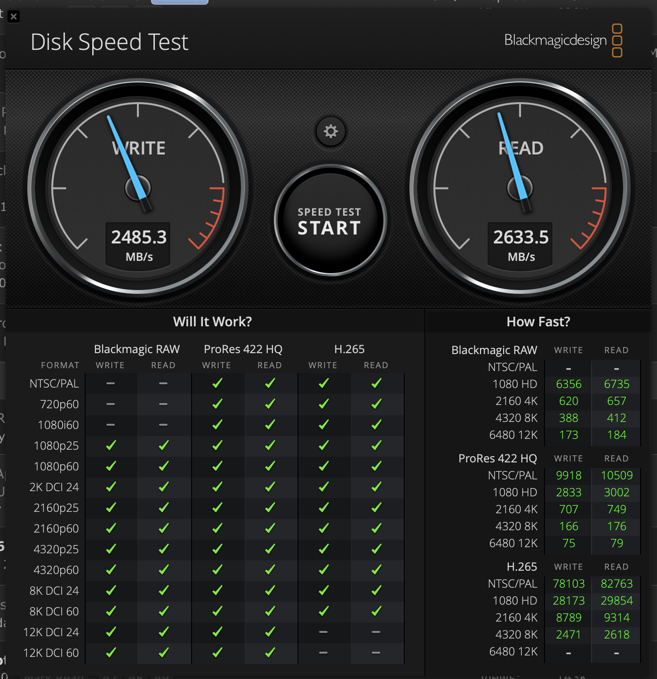The height and width of the screenshot is (679, 657).
Task: Select the 1080p60 format row label
Action: coord(56,467)
